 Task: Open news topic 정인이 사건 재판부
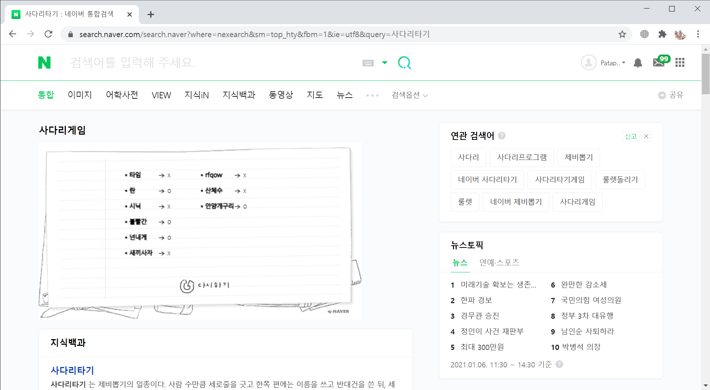click(492, 331)
